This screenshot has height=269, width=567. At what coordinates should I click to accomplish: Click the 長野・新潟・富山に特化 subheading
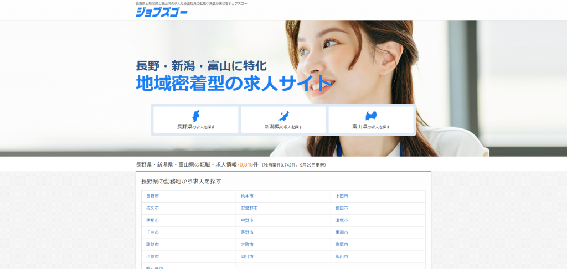click(x=202, y=66)
